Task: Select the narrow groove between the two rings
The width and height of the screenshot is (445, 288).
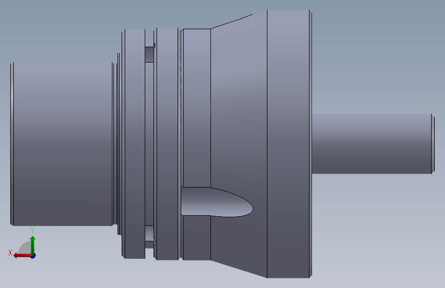Action: [149, 143]
